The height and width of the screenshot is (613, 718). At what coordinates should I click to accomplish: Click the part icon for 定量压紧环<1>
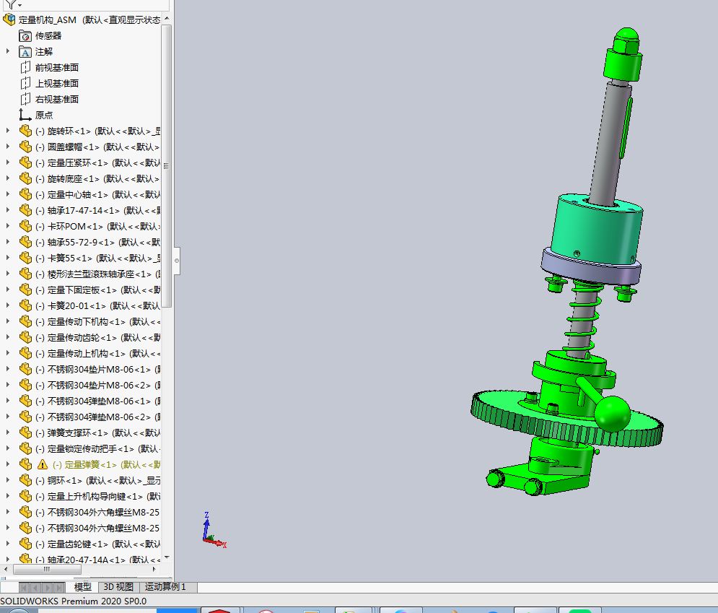pyautogui.click(x=26, y=162)
